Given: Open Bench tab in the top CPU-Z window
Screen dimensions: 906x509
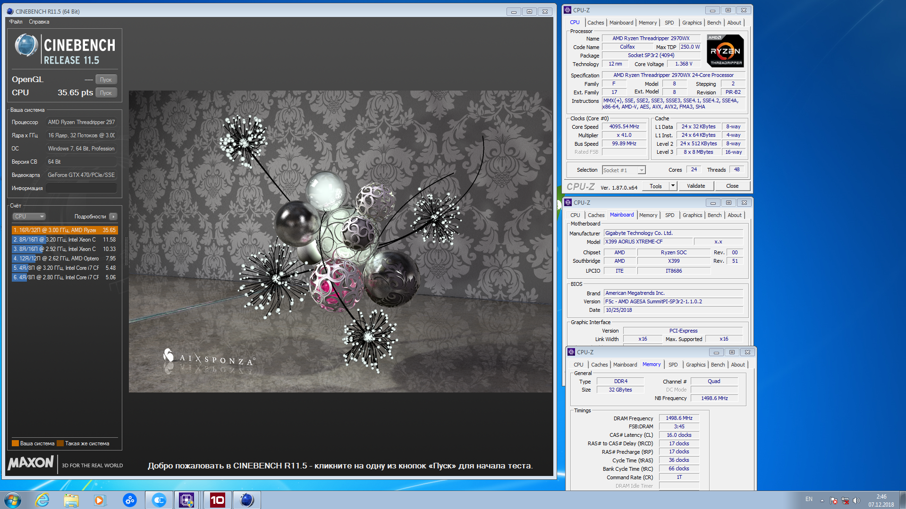Looking at the screenshot, I should (x=714, y=23).
